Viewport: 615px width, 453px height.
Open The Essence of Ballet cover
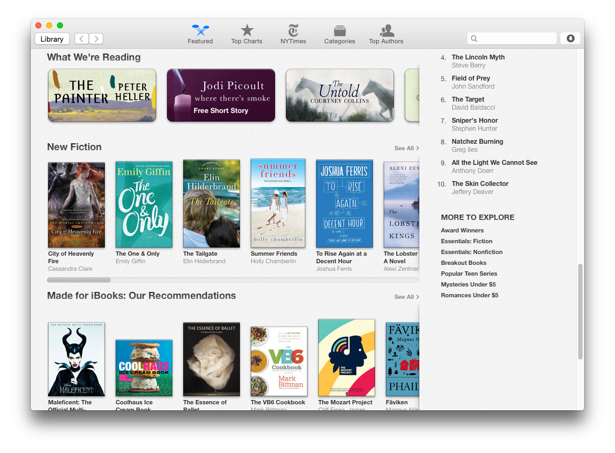[x=211, y=359]
